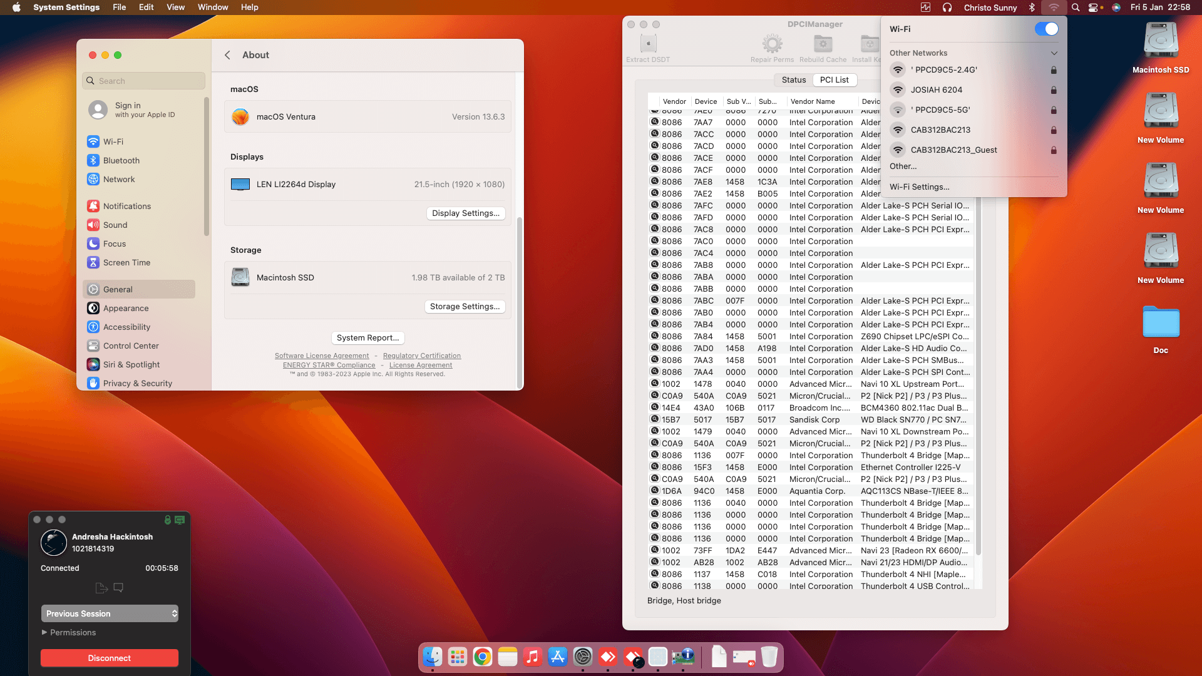Click the Rebuild Cache toolbar icon
The width and height of the screenshot is (1202, 676).
[823, 44]
